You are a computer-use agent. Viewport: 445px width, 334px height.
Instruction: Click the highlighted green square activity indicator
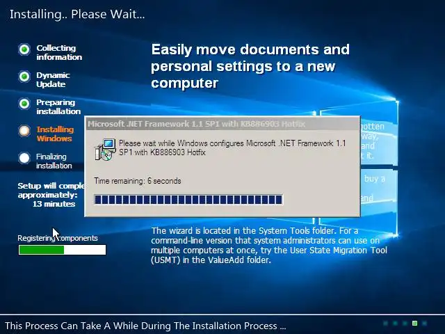pyautogui.click(x=414, y=323)
